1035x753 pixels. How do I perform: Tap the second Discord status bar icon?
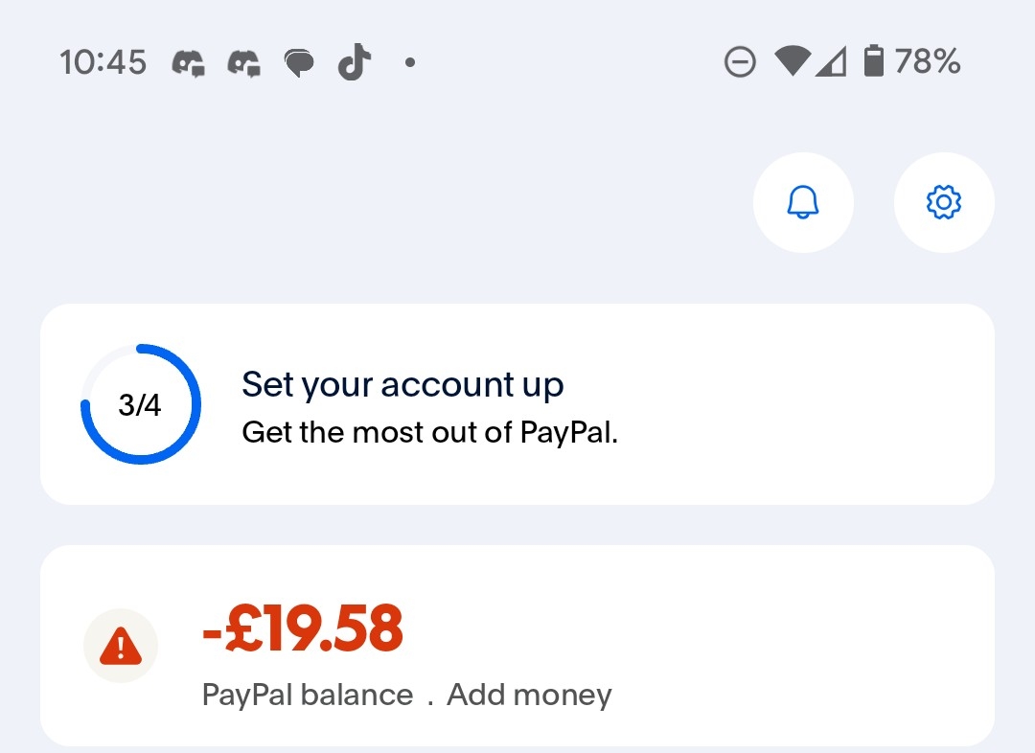(244, 63)
